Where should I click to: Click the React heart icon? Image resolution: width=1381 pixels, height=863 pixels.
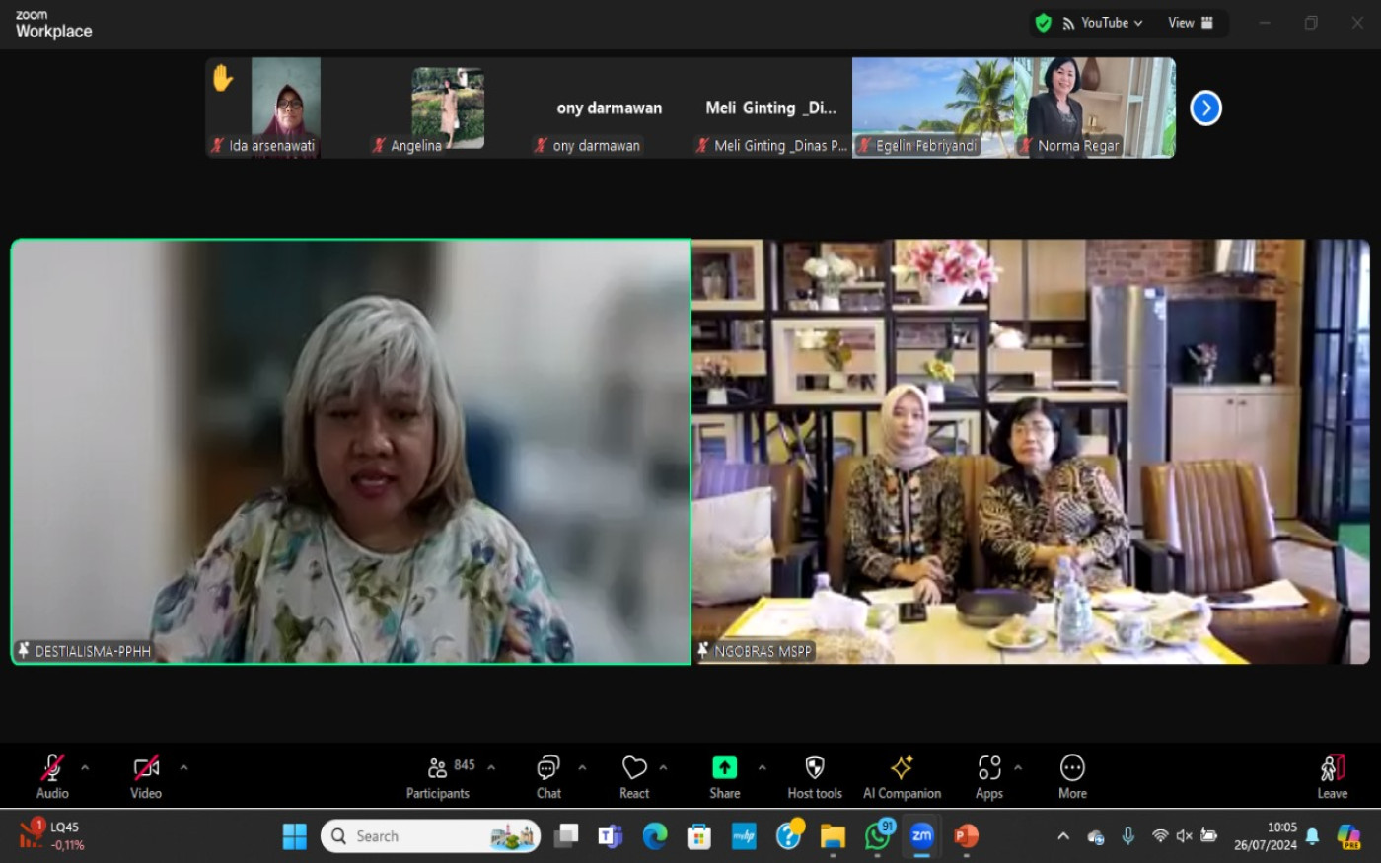[634, 776]
